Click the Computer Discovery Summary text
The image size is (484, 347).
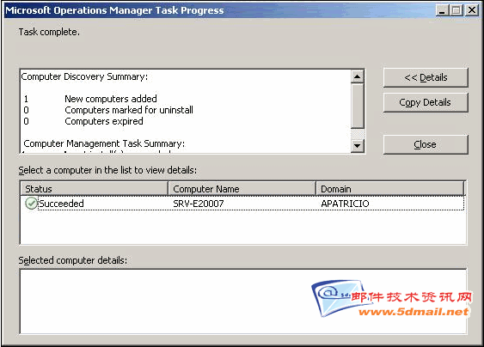coord(84,76)
